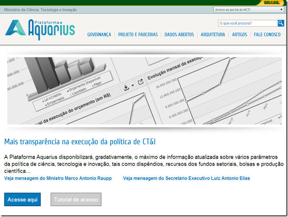Click 'Ministério da Ciência, Tecnologia e Inovação' text

(40, 10)
